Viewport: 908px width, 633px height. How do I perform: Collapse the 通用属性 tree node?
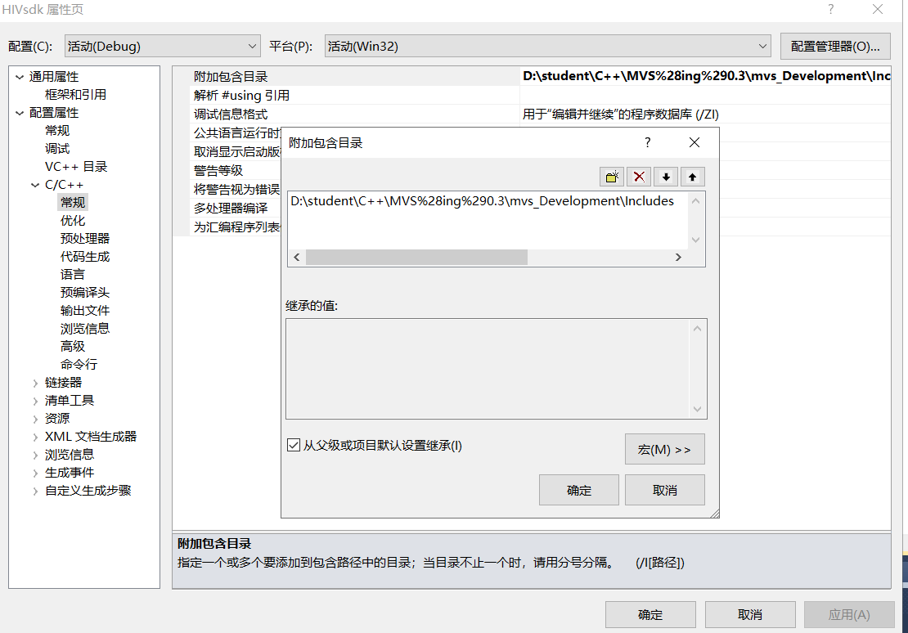(20, 77)
